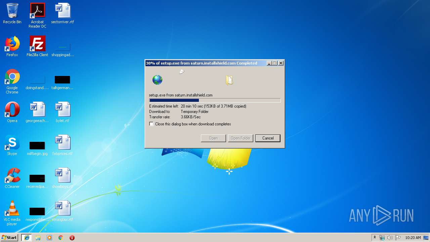The width and height of the screenshot is (430, 242).
Task: Open Action Center flag icon
Action: pyautogui.click(x=398, y=238)
